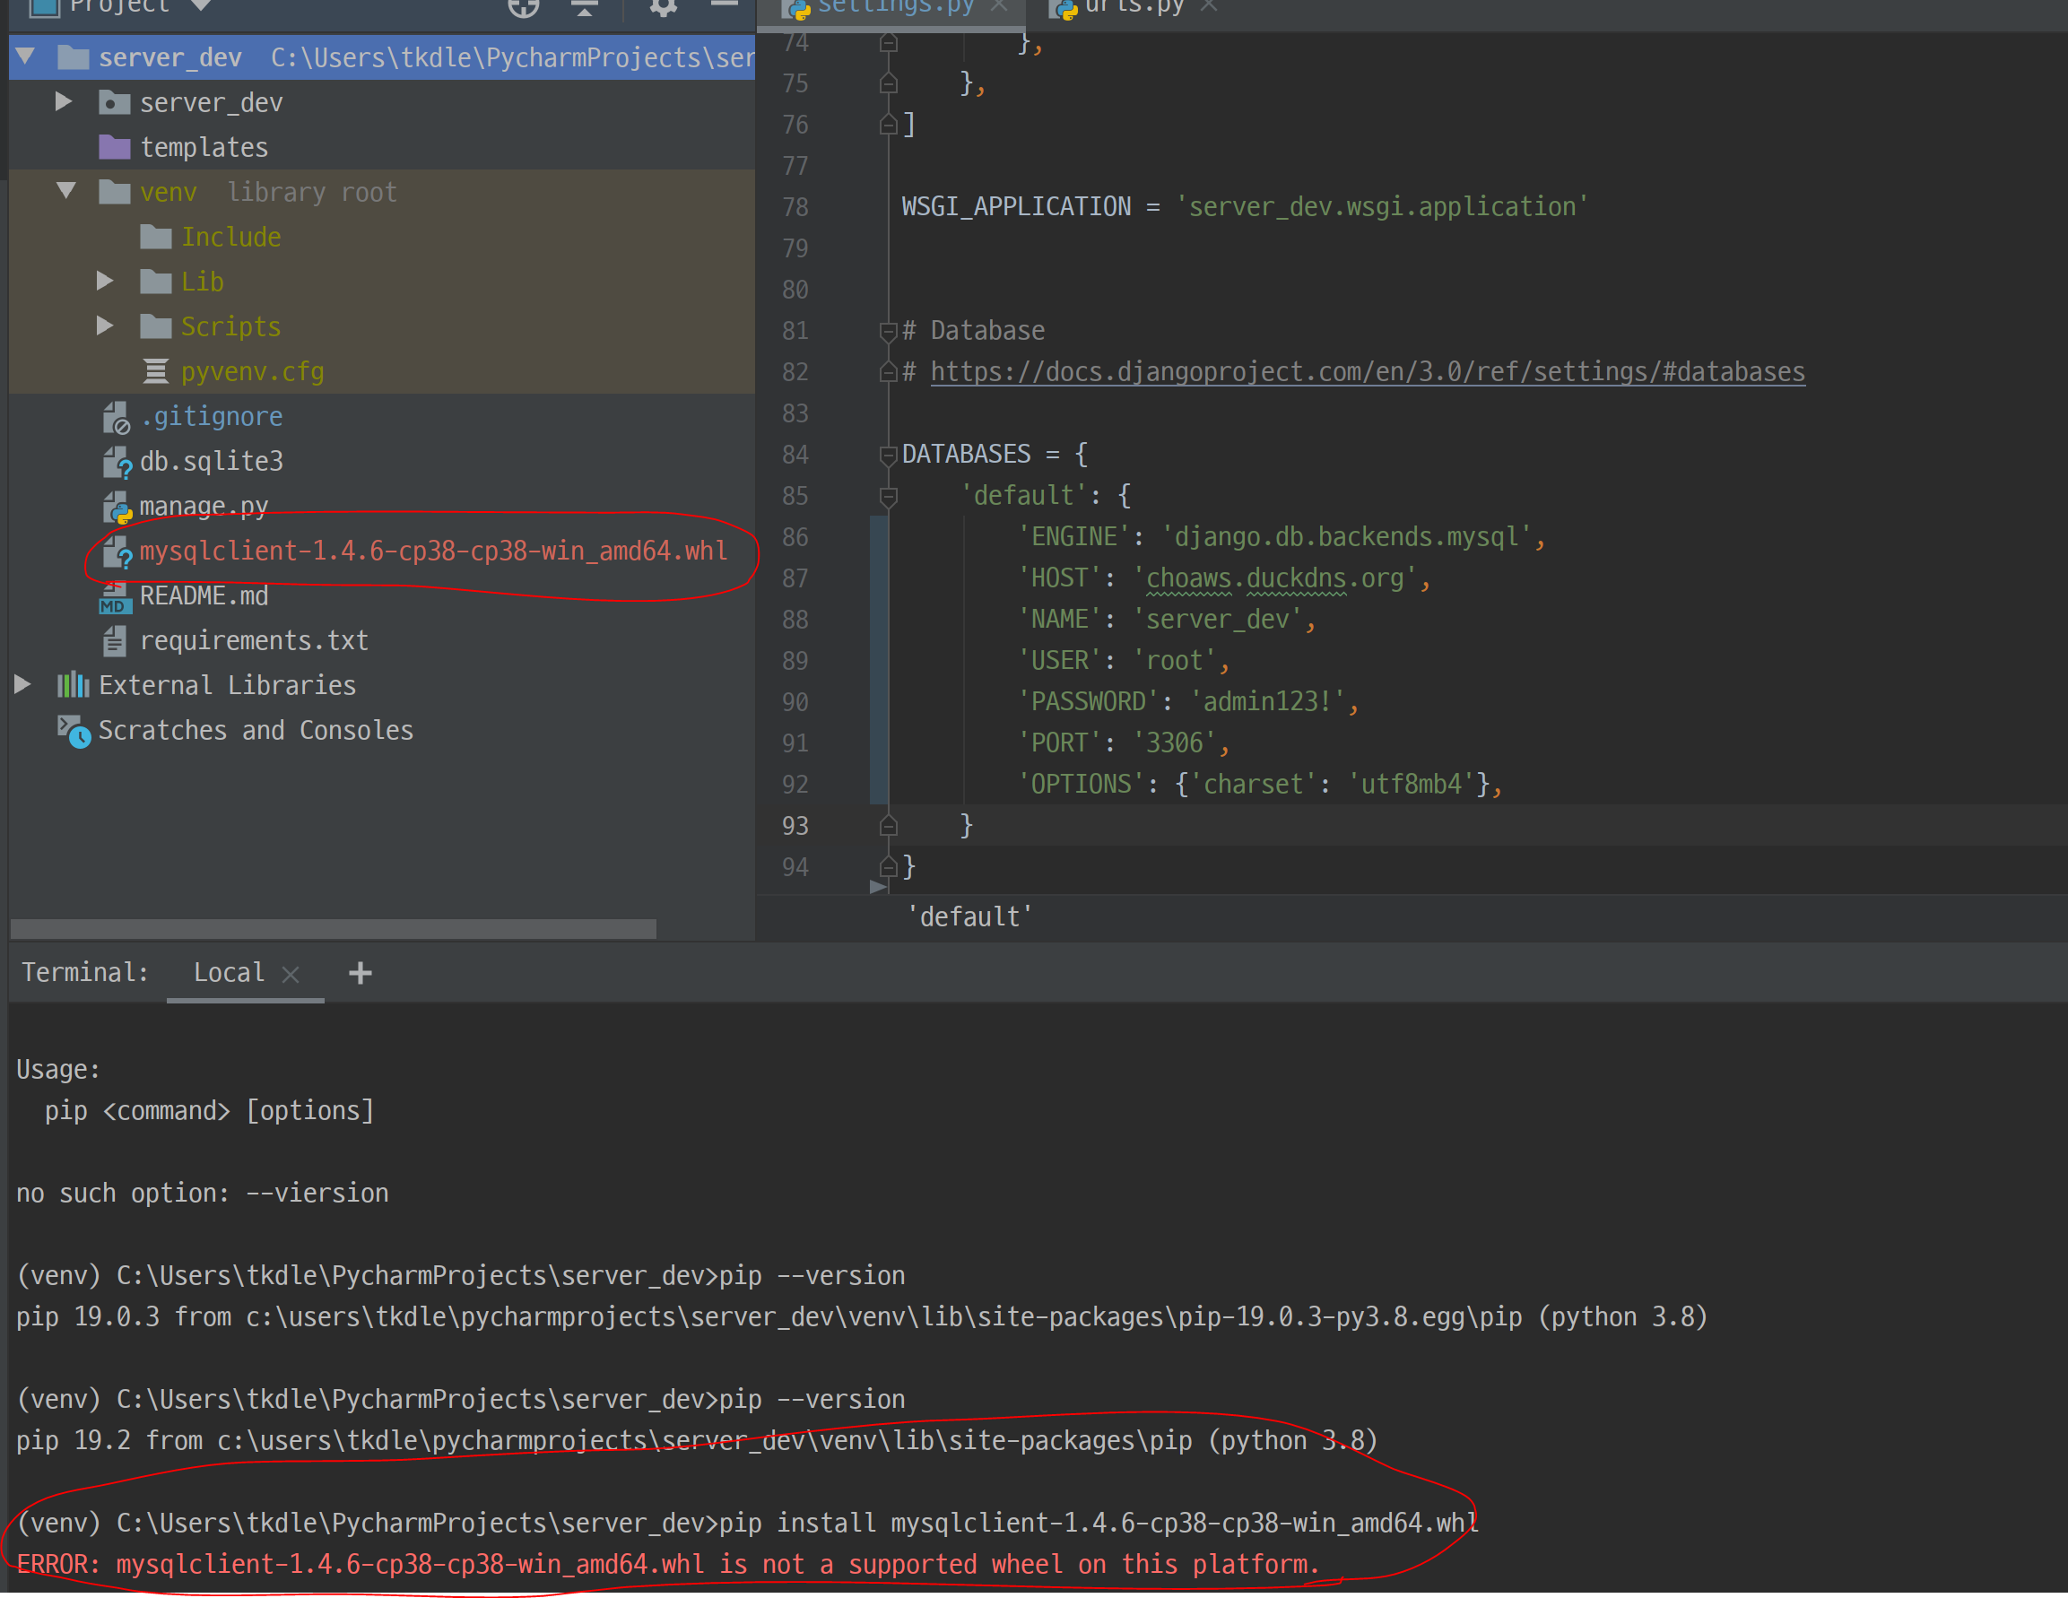
Task: Click the Project panel settings gear icon
Action: (x=663, y=7)
